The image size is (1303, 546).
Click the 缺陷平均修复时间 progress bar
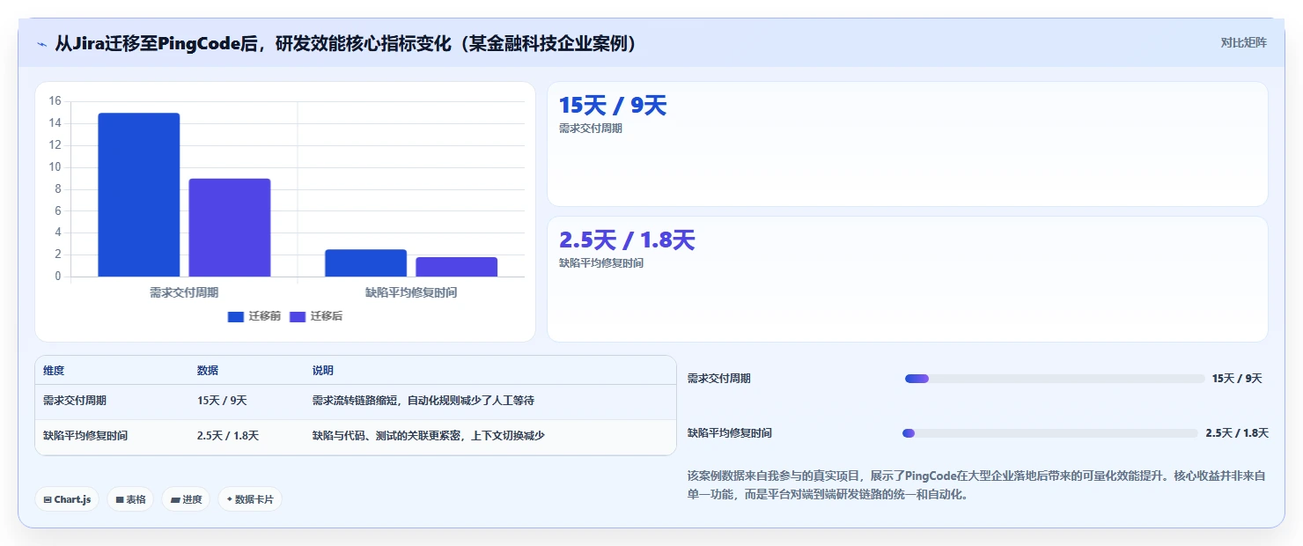pos(1050,433)
